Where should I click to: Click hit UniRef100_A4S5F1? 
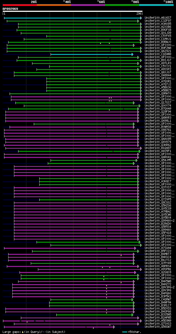pyautogui.click(x=158, y=151)
